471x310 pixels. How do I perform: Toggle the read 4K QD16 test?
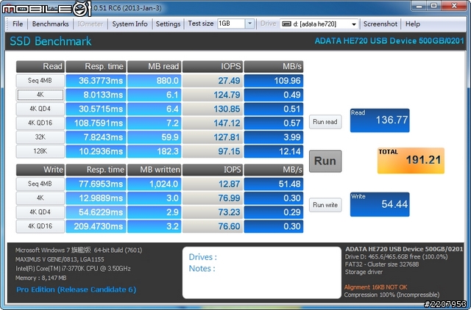(40, 123)
